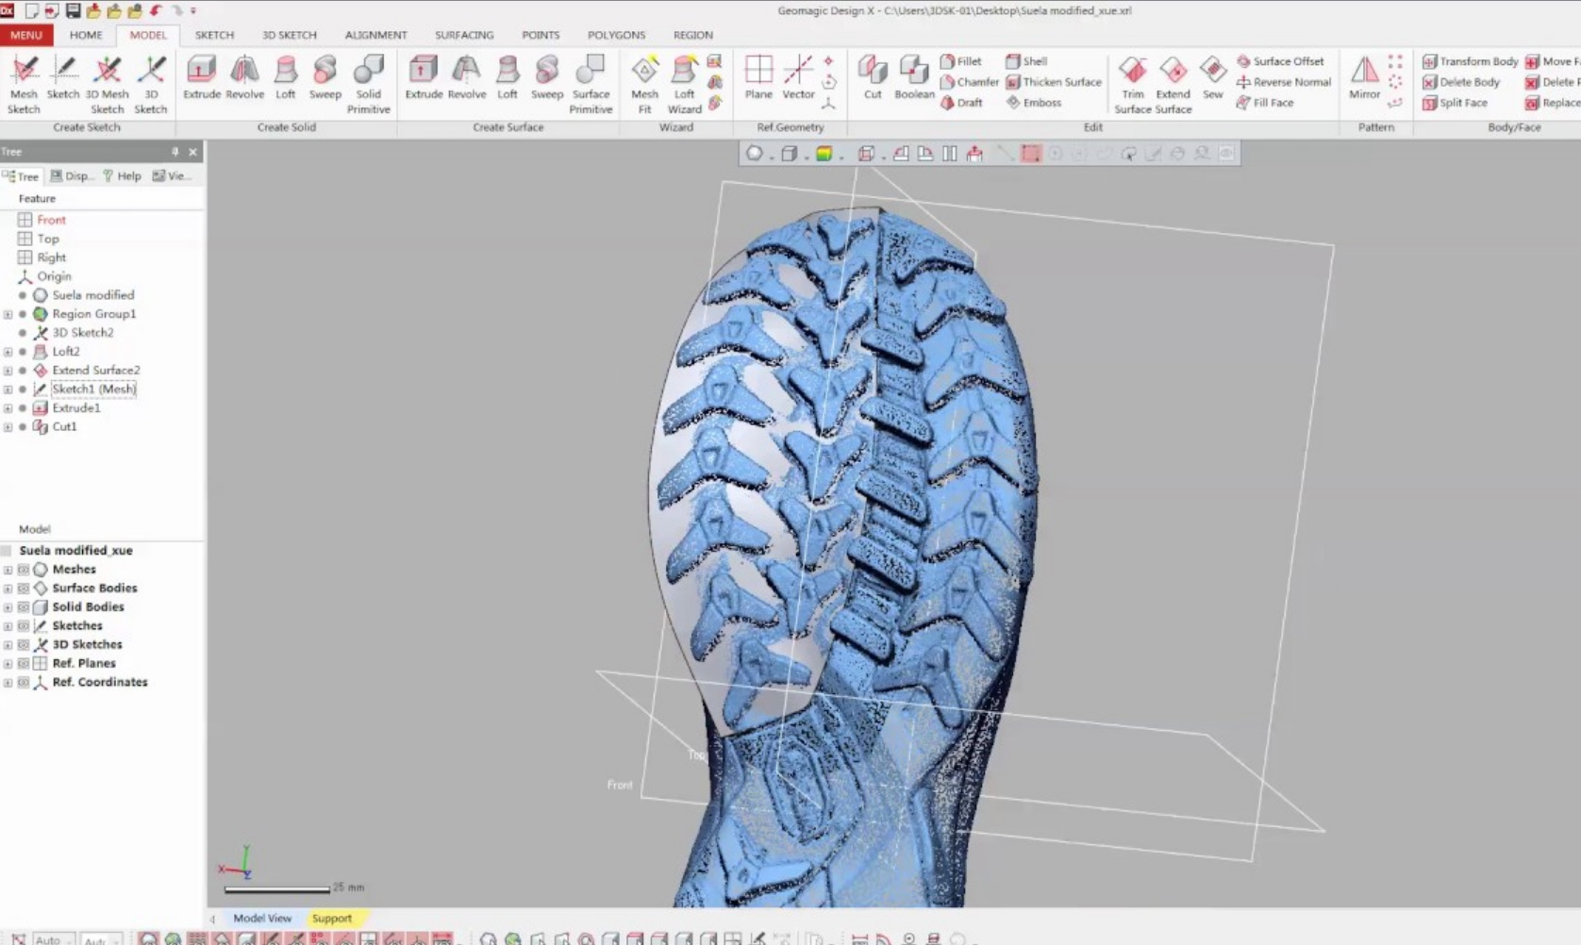Select the Mesh Sketch tool
The height and width of the screenshot is (945, 1581).
(24, 83)
